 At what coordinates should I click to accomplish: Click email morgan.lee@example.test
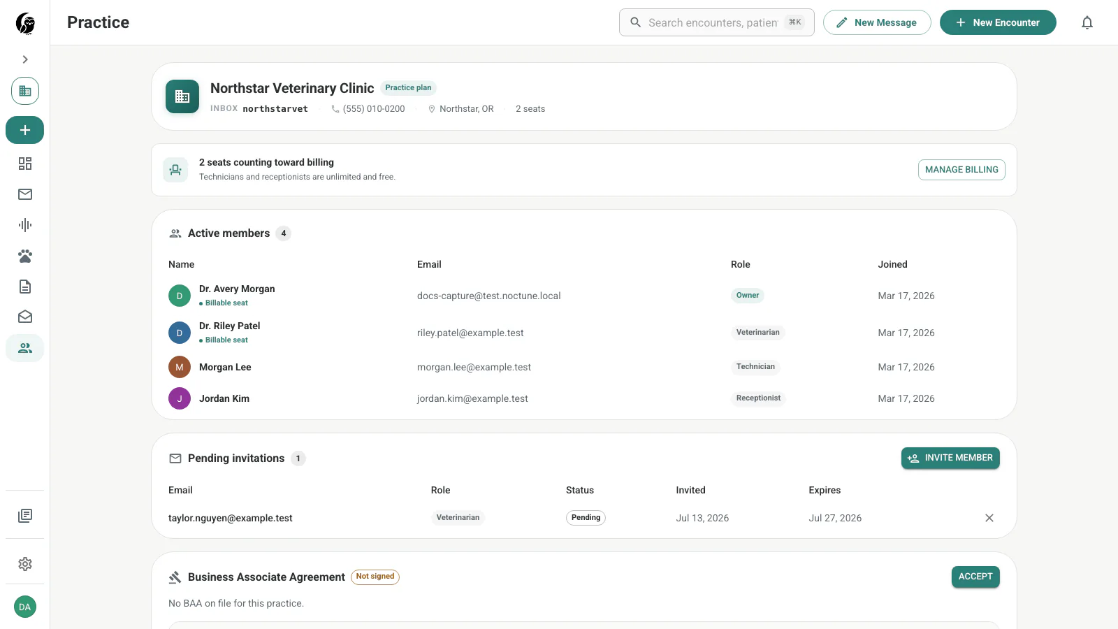pyautogui.click(x=474, y=367)
